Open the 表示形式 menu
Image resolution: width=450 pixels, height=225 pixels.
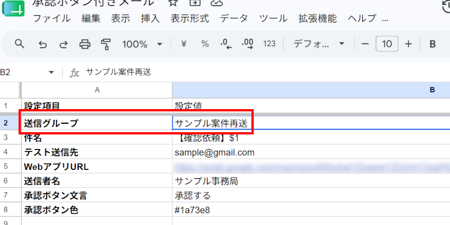pyautogui.click(x=190, y=19)
